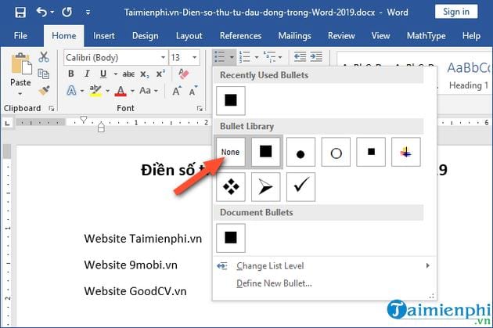This screenshot has height=328, width=493.
Task: Click Decrease Font Size icon
Action: tap(193, 91)
